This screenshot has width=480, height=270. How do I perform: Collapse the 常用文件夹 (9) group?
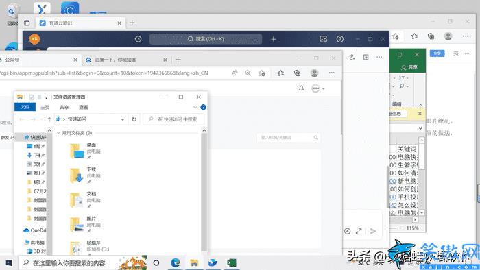pyautogui.click(x=58, y=133)
